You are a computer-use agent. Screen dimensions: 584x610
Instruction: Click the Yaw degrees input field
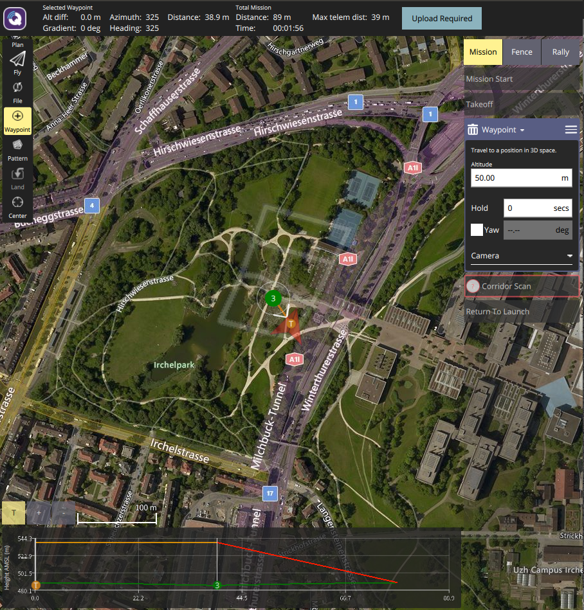pyautogui.click(x=538, y=230)
